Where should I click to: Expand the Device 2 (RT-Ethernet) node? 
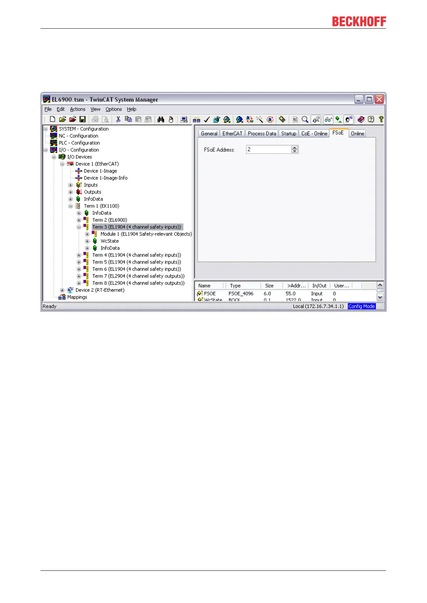click(x=62, y=290)
